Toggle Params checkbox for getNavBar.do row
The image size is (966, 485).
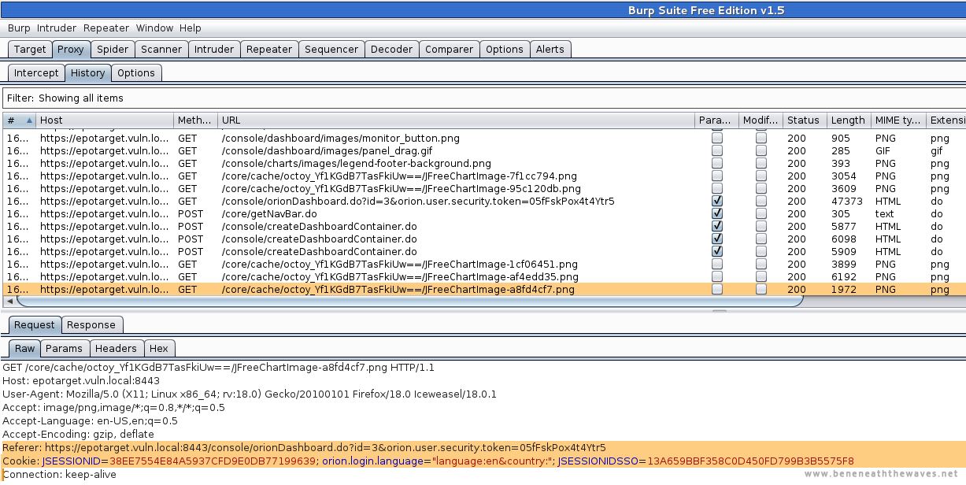[x=717, y=213]
